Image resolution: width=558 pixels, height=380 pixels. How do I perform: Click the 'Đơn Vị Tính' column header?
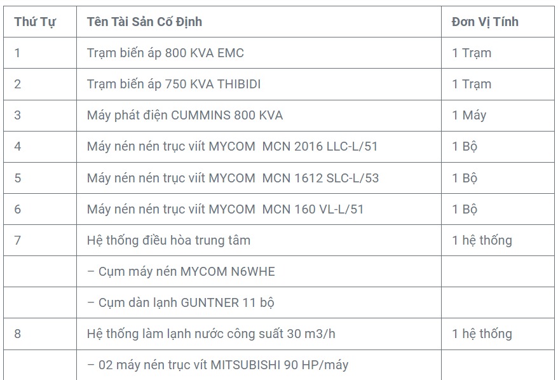tap(485, 22)
